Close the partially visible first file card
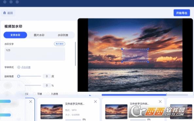 point(31,102)
